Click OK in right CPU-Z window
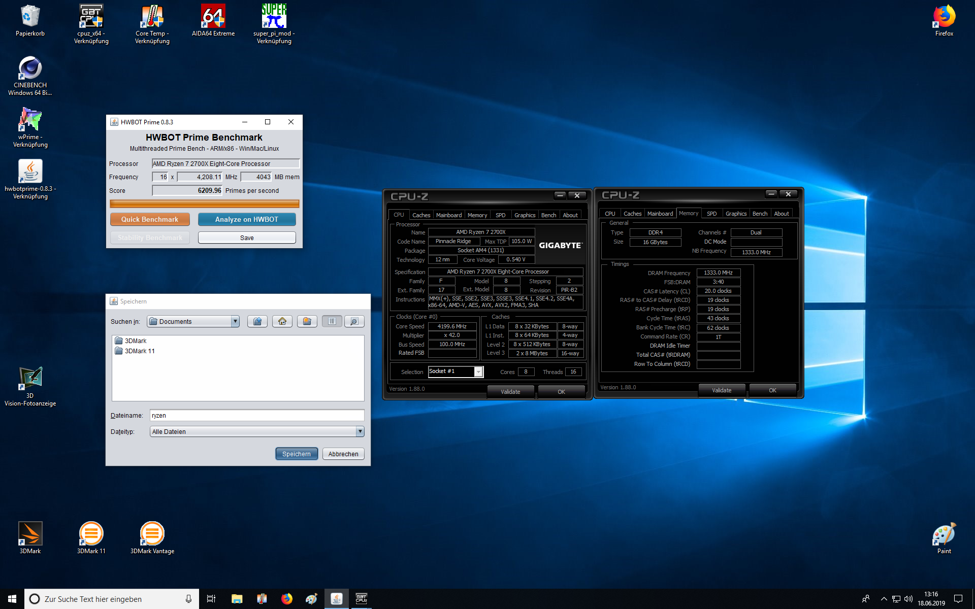The width and height of the screenshot is (975, 609). coord(772,390)
